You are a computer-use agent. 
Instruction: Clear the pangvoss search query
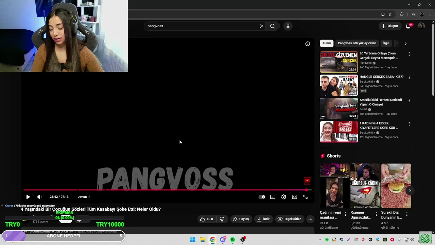point(262,26)
